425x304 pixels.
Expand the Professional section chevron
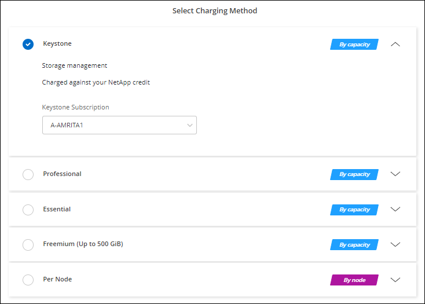click(395, 174)
